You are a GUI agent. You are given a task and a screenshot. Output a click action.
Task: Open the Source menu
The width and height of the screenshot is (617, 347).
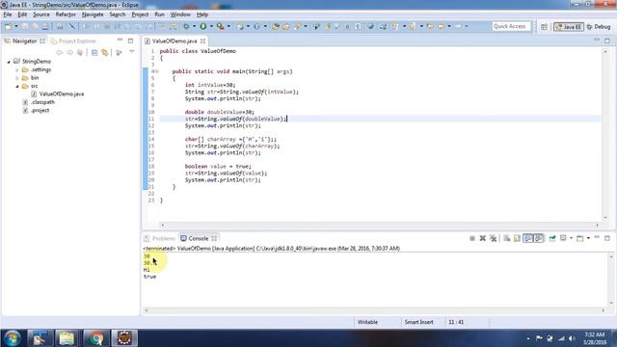pyautogui.click(x=41, y=14)
